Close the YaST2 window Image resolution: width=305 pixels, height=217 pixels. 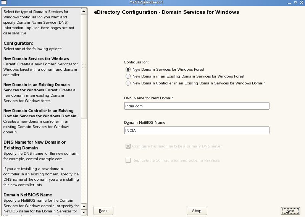[x=301, y=3]
